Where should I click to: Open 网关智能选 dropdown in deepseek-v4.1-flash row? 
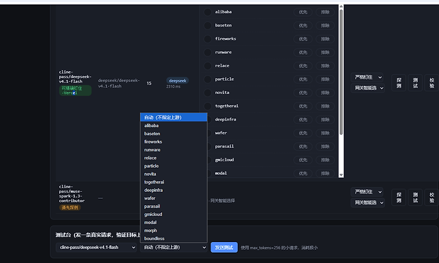368,88
